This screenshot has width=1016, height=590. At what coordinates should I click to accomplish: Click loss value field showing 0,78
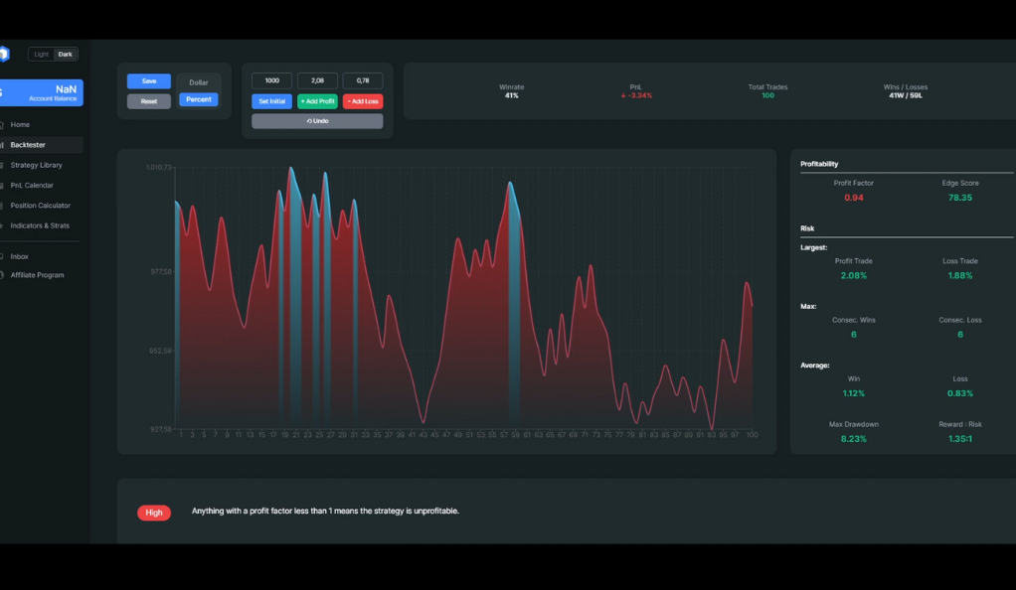point(363,81)
